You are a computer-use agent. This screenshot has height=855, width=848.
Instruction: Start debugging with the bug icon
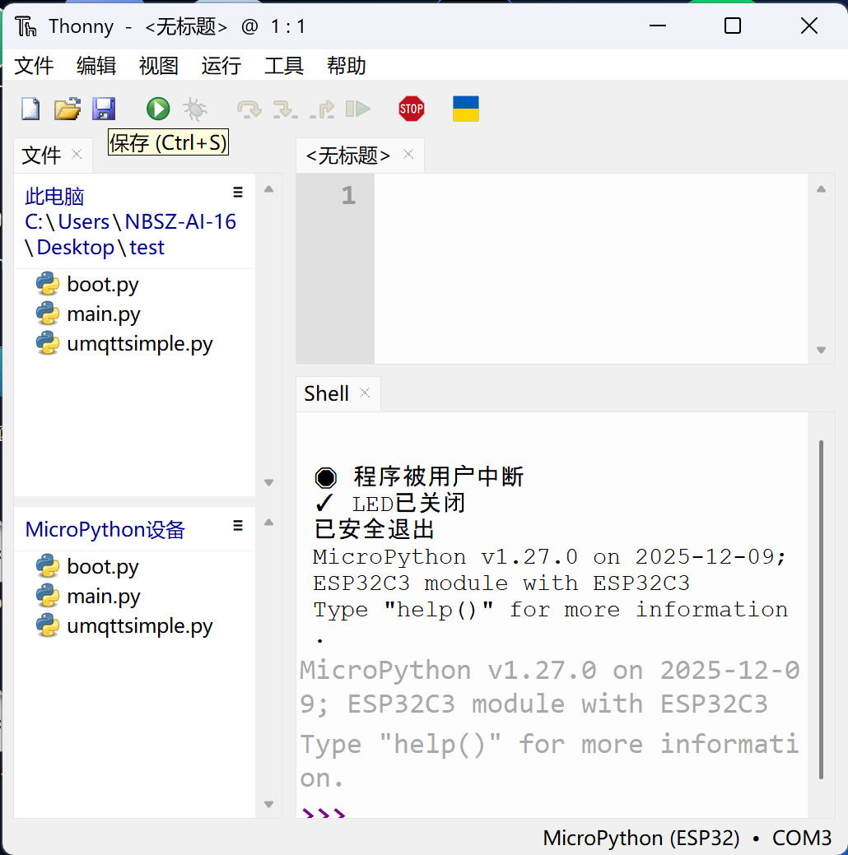click(x=195, y=109)
